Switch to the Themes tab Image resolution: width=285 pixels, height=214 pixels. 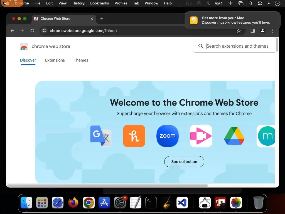(x=81, y=60)
